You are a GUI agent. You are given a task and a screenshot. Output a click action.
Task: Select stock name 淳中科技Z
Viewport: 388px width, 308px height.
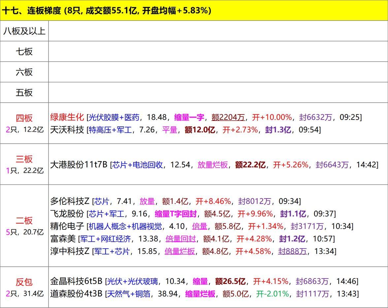click(x=70, y=251)
